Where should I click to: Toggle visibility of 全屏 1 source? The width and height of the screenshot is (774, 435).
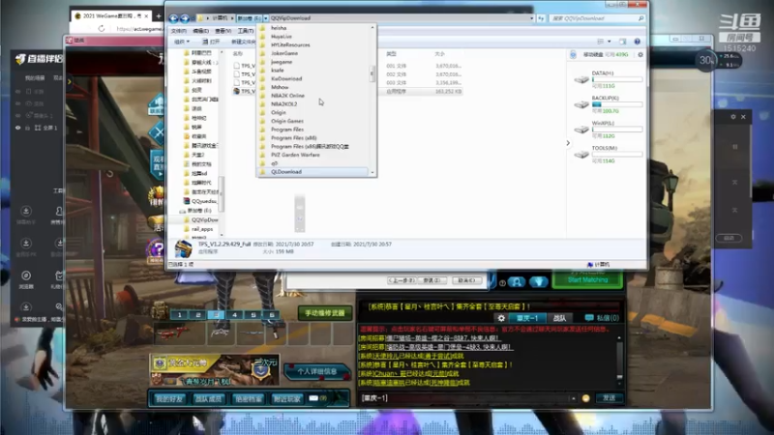point(18,128)
